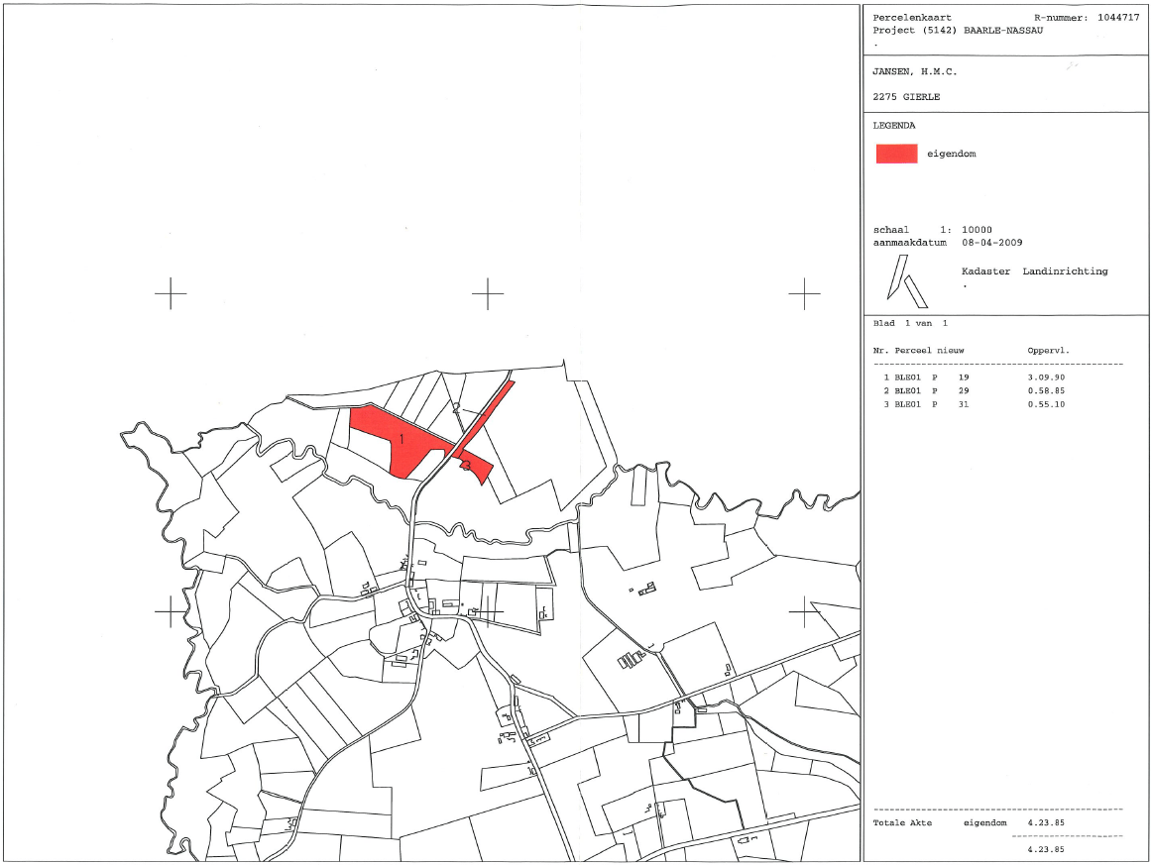Select red parcel number 3 on map
The width and height of the screenshot is (1151, 865).
point(474,466)
